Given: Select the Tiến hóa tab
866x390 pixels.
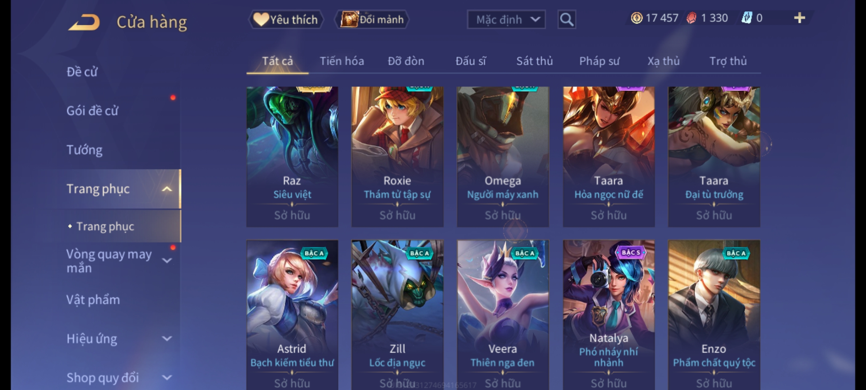Looking at the screenshot, I should [x=342, y=61].
